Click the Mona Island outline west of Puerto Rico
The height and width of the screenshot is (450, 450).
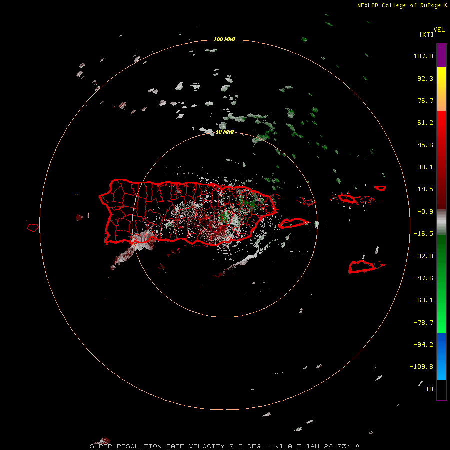(x=33, y=228)
